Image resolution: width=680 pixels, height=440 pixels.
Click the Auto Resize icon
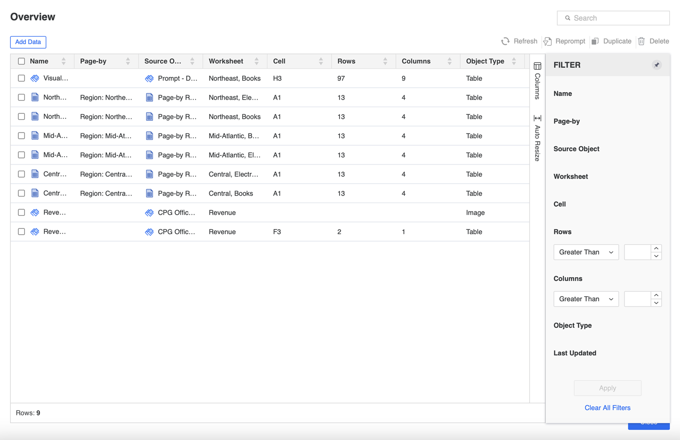[538, 118]
